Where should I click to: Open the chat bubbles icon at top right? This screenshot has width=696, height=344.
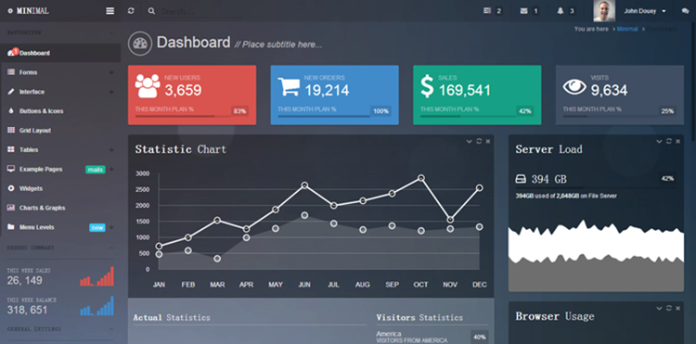685,11
